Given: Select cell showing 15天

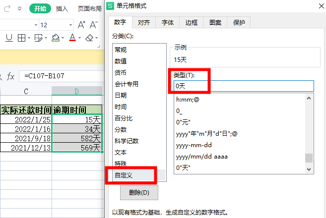Looking at the screenshot, I should point(77,119).
